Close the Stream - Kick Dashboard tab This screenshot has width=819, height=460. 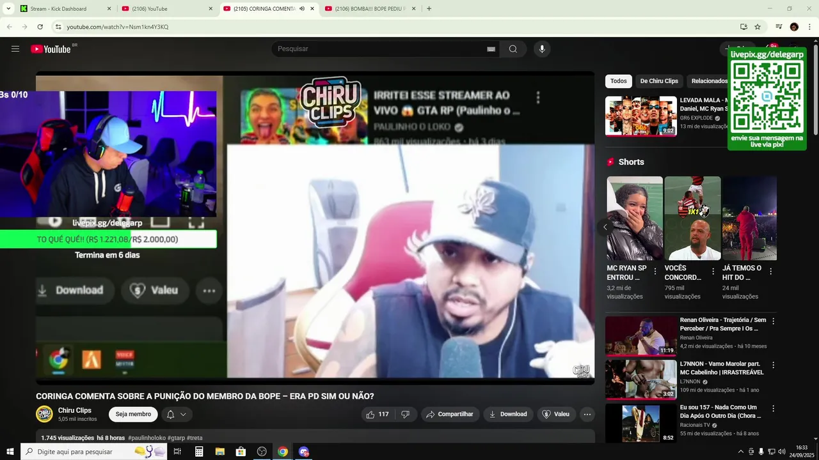tap(109, 9)
